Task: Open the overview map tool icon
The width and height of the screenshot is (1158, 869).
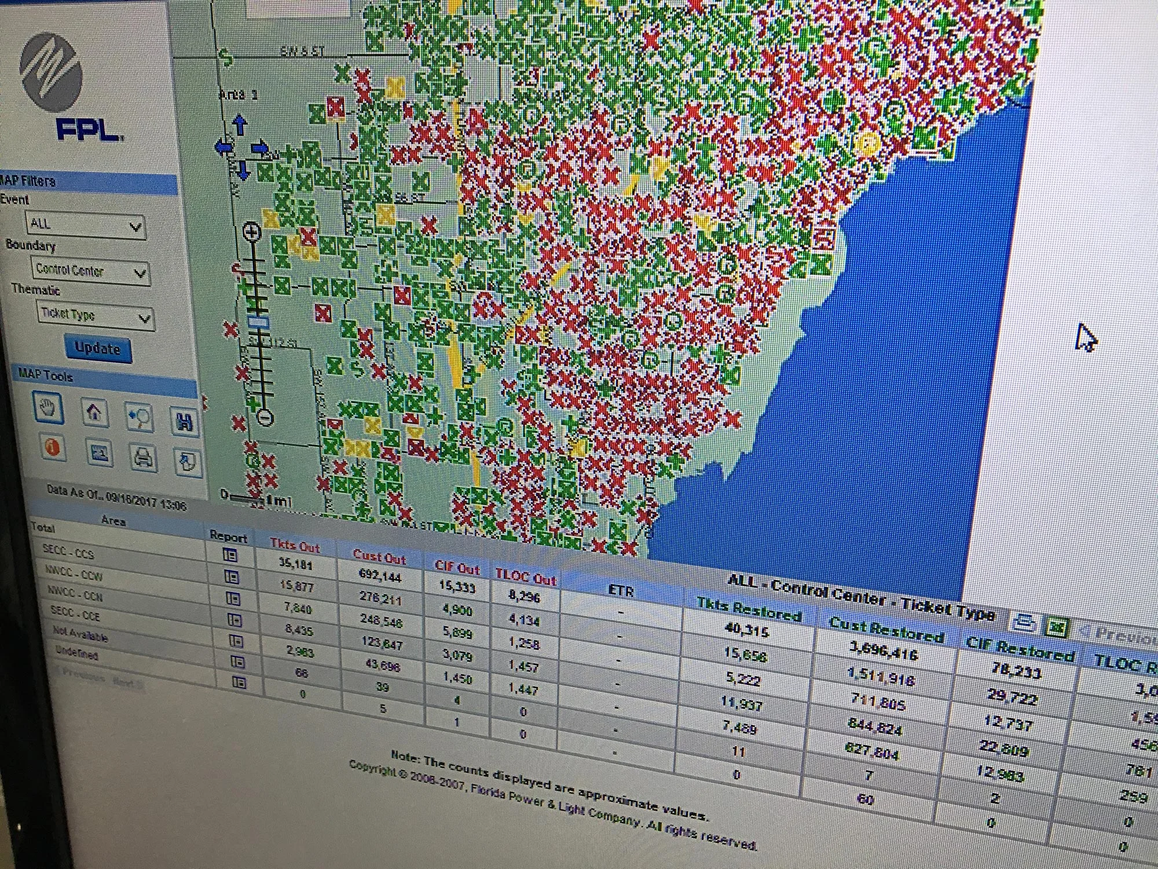Action: coord(99,452)
